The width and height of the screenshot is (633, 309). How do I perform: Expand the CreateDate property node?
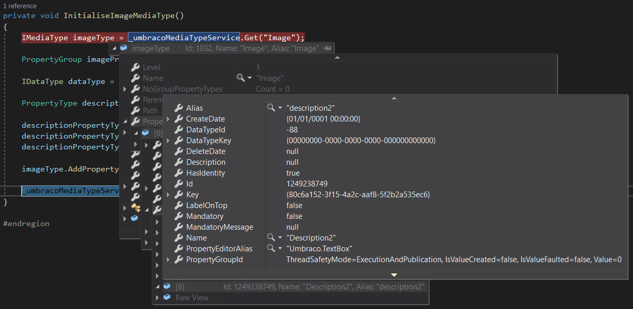pos(168,119)
